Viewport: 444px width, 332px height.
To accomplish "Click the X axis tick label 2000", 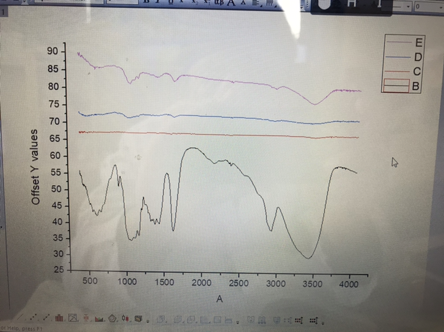I will coord(201,282).
